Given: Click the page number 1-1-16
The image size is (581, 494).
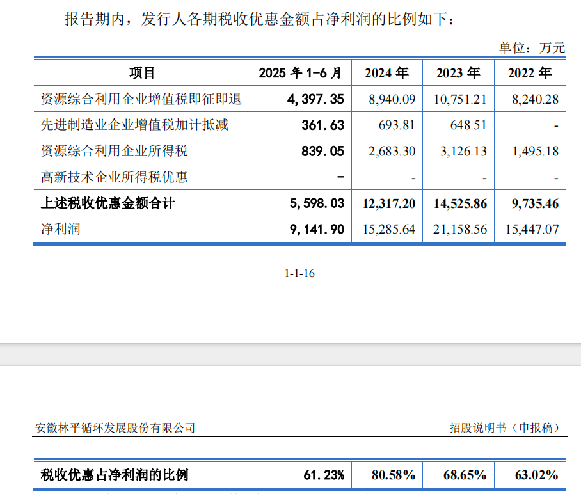Looking at the screenshot, I should tap(299, 273).
